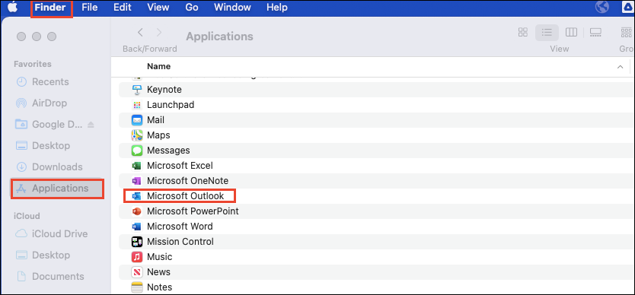Click the Microsoft OneNote icon
635x295 pixels.
coord(137,181)
